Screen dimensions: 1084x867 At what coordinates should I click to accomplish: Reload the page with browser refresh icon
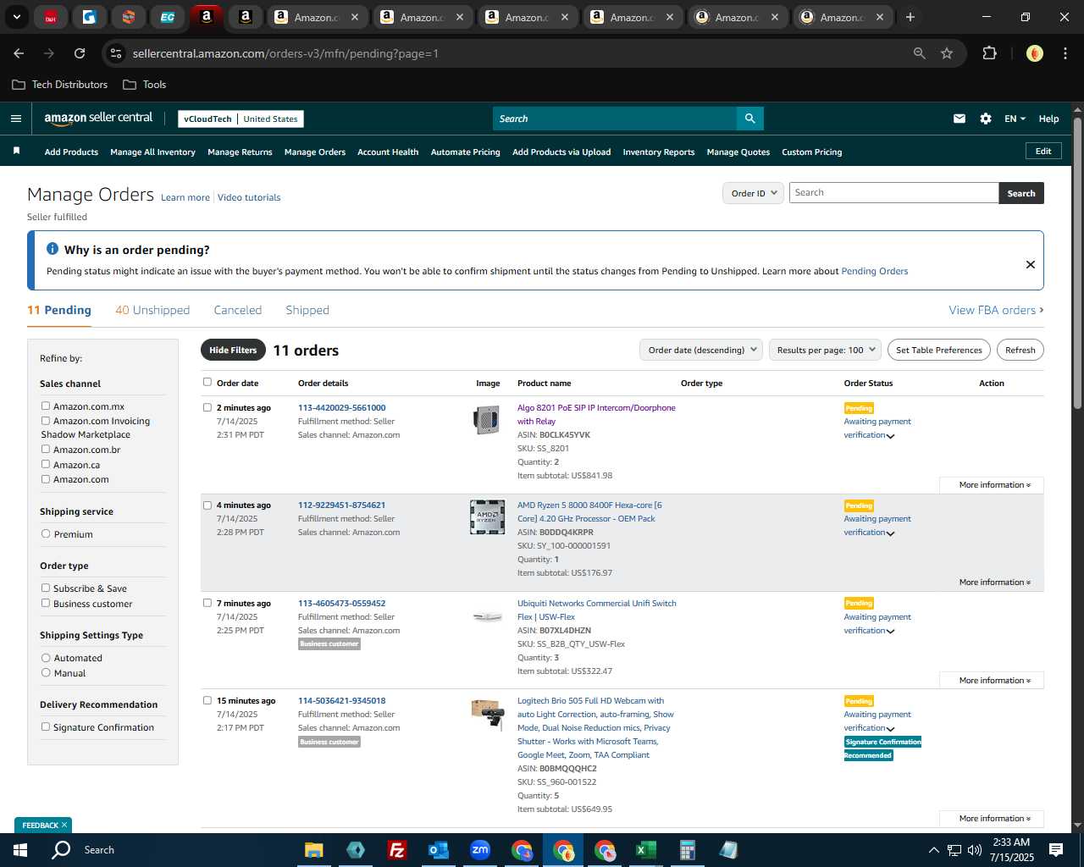[80, 53]
